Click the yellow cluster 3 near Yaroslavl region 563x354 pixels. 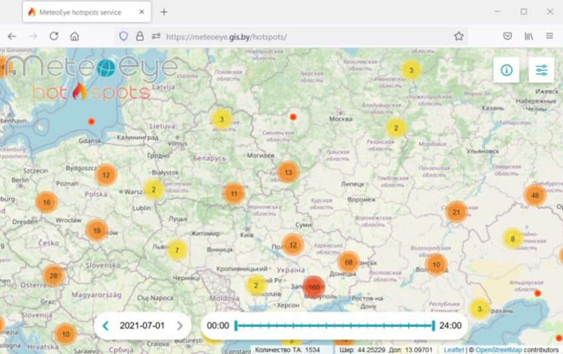pos(411,70)
